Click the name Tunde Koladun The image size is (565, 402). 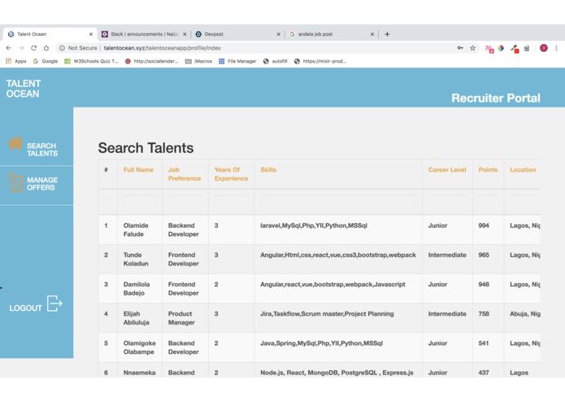136,260
